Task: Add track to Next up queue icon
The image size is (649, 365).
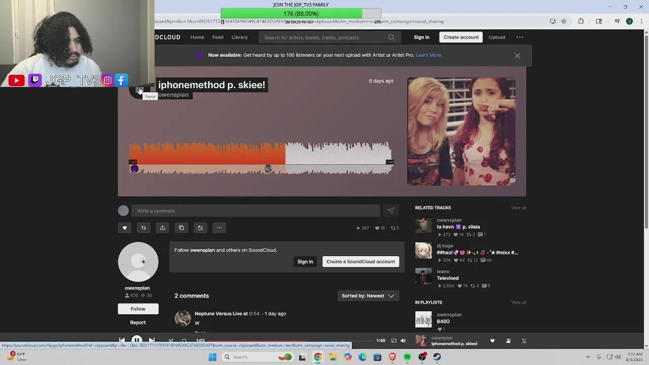Action: coord(200,228)
